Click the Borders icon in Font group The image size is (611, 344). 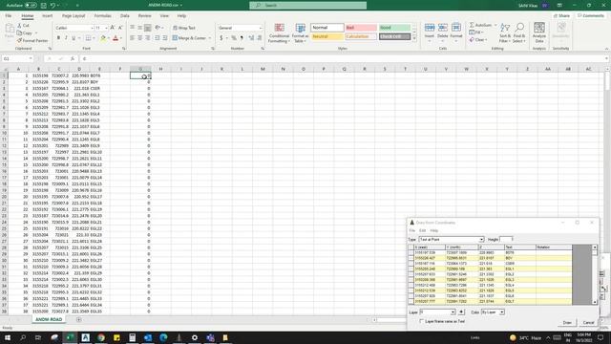tap(89, 38)
